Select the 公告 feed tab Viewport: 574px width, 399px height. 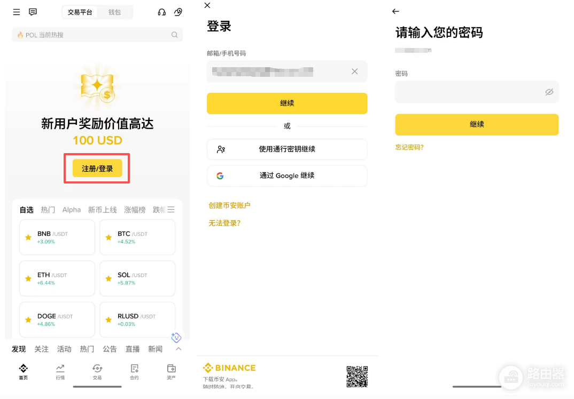tap(110, 349)
